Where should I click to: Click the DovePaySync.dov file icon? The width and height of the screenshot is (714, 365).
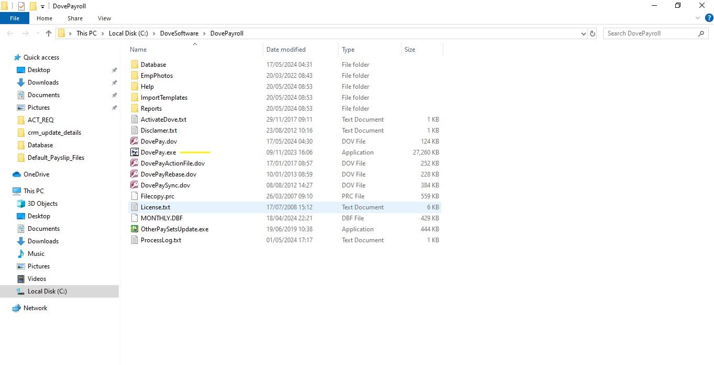click(135, 185)
